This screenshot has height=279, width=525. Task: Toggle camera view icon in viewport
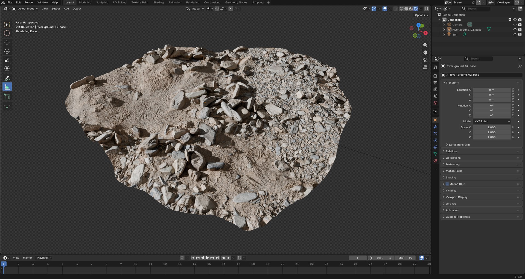click(x=425, y=60)
